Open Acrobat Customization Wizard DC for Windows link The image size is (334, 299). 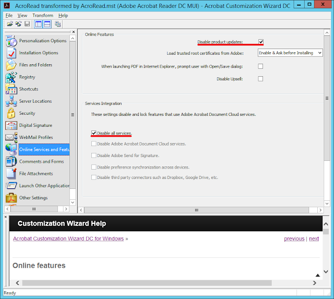68,238
